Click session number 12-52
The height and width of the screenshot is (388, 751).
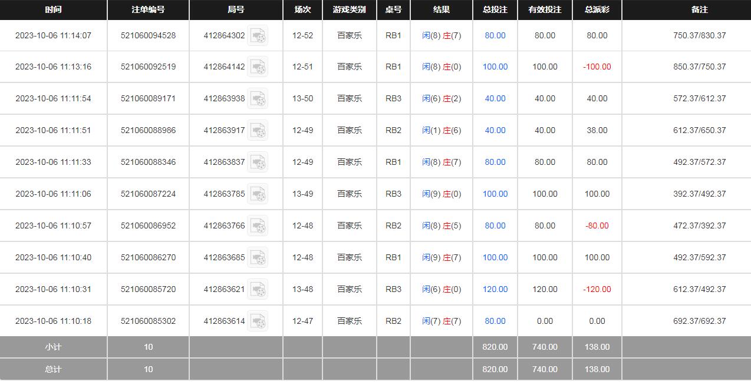point(302,35)
